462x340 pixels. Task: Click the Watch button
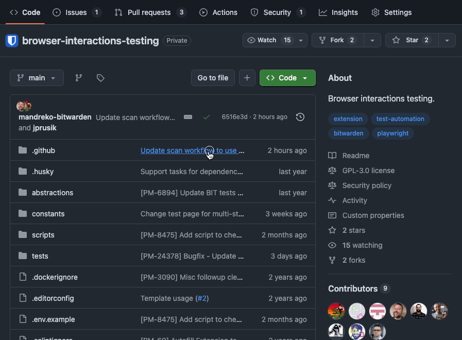point(268,40)
